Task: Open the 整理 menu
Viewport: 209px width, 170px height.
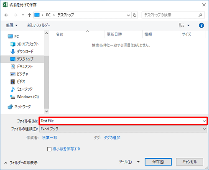Action: click(x=12, y=25)
